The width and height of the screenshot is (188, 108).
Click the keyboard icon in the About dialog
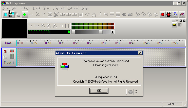(x=130, y=92)
